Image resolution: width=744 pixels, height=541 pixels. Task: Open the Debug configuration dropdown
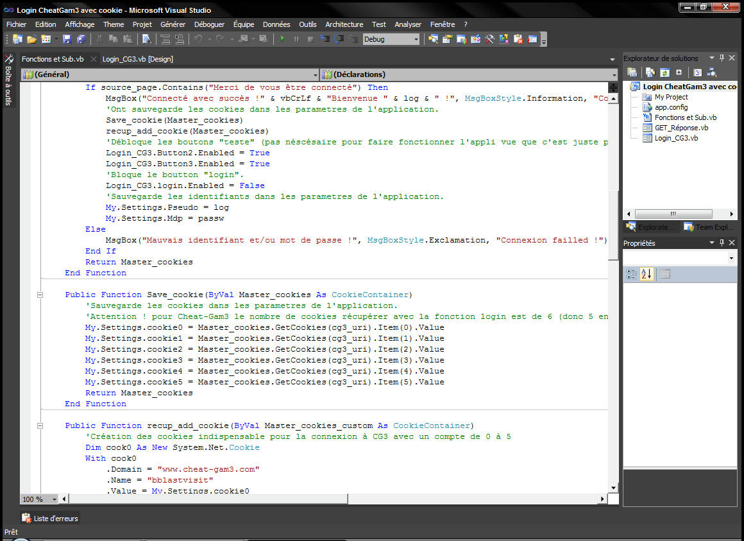(x=416, y=39)
